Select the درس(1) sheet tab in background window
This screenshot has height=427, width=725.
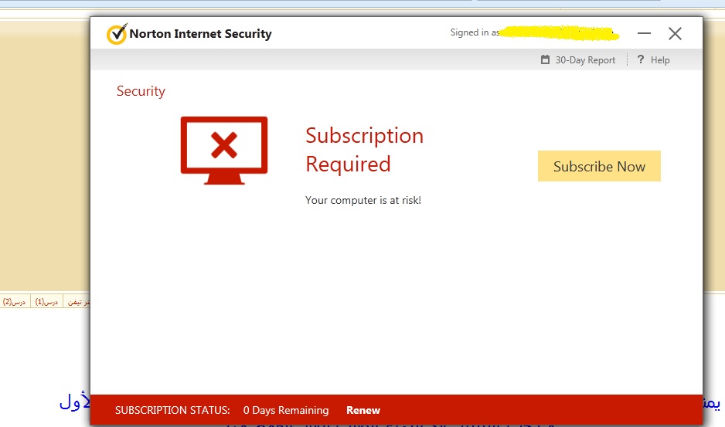[x=46, y=302]
